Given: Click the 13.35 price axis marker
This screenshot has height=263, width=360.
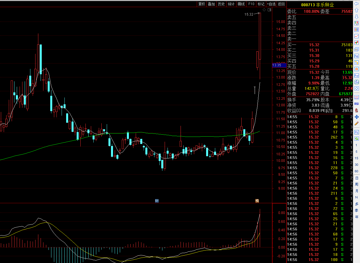Looking at the screenshot, I should (279, 65).
